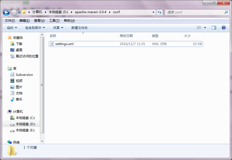Open the 图片 library
Viewport: 232px width, 160px height.
pyautogui.click(x=19, y=87)
